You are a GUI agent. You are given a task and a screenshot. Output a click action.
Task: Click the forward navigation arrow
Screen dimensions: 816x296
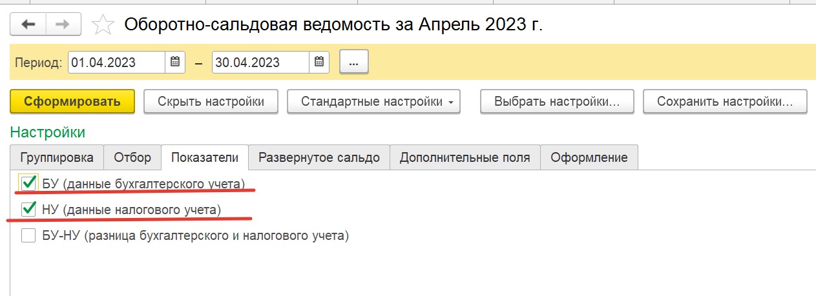[x=63, y=25]
